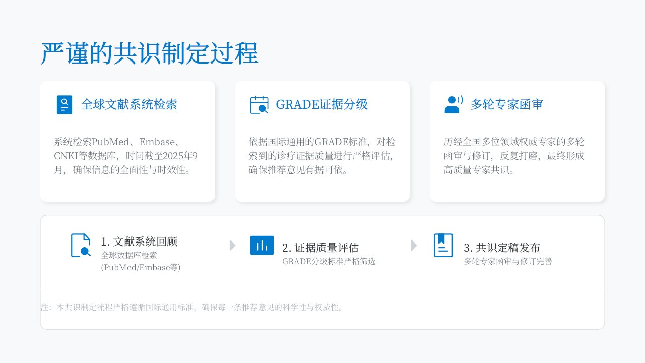Click the subtitle GRADE分级标准严格筛选
The image size is (645, 363).
pyautogui.click(x=329, y=261)
